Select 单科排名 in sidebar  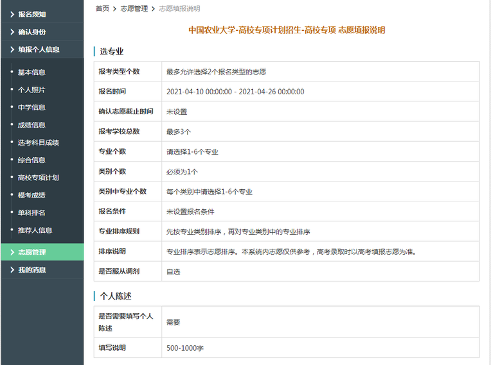coord(31,213)
